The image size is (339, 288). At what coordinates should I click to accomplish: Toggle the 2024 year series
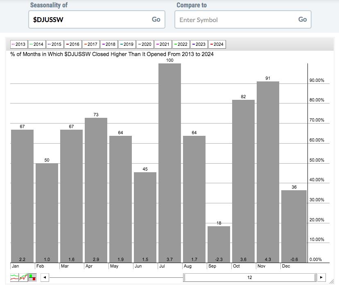tap(217, 44)
